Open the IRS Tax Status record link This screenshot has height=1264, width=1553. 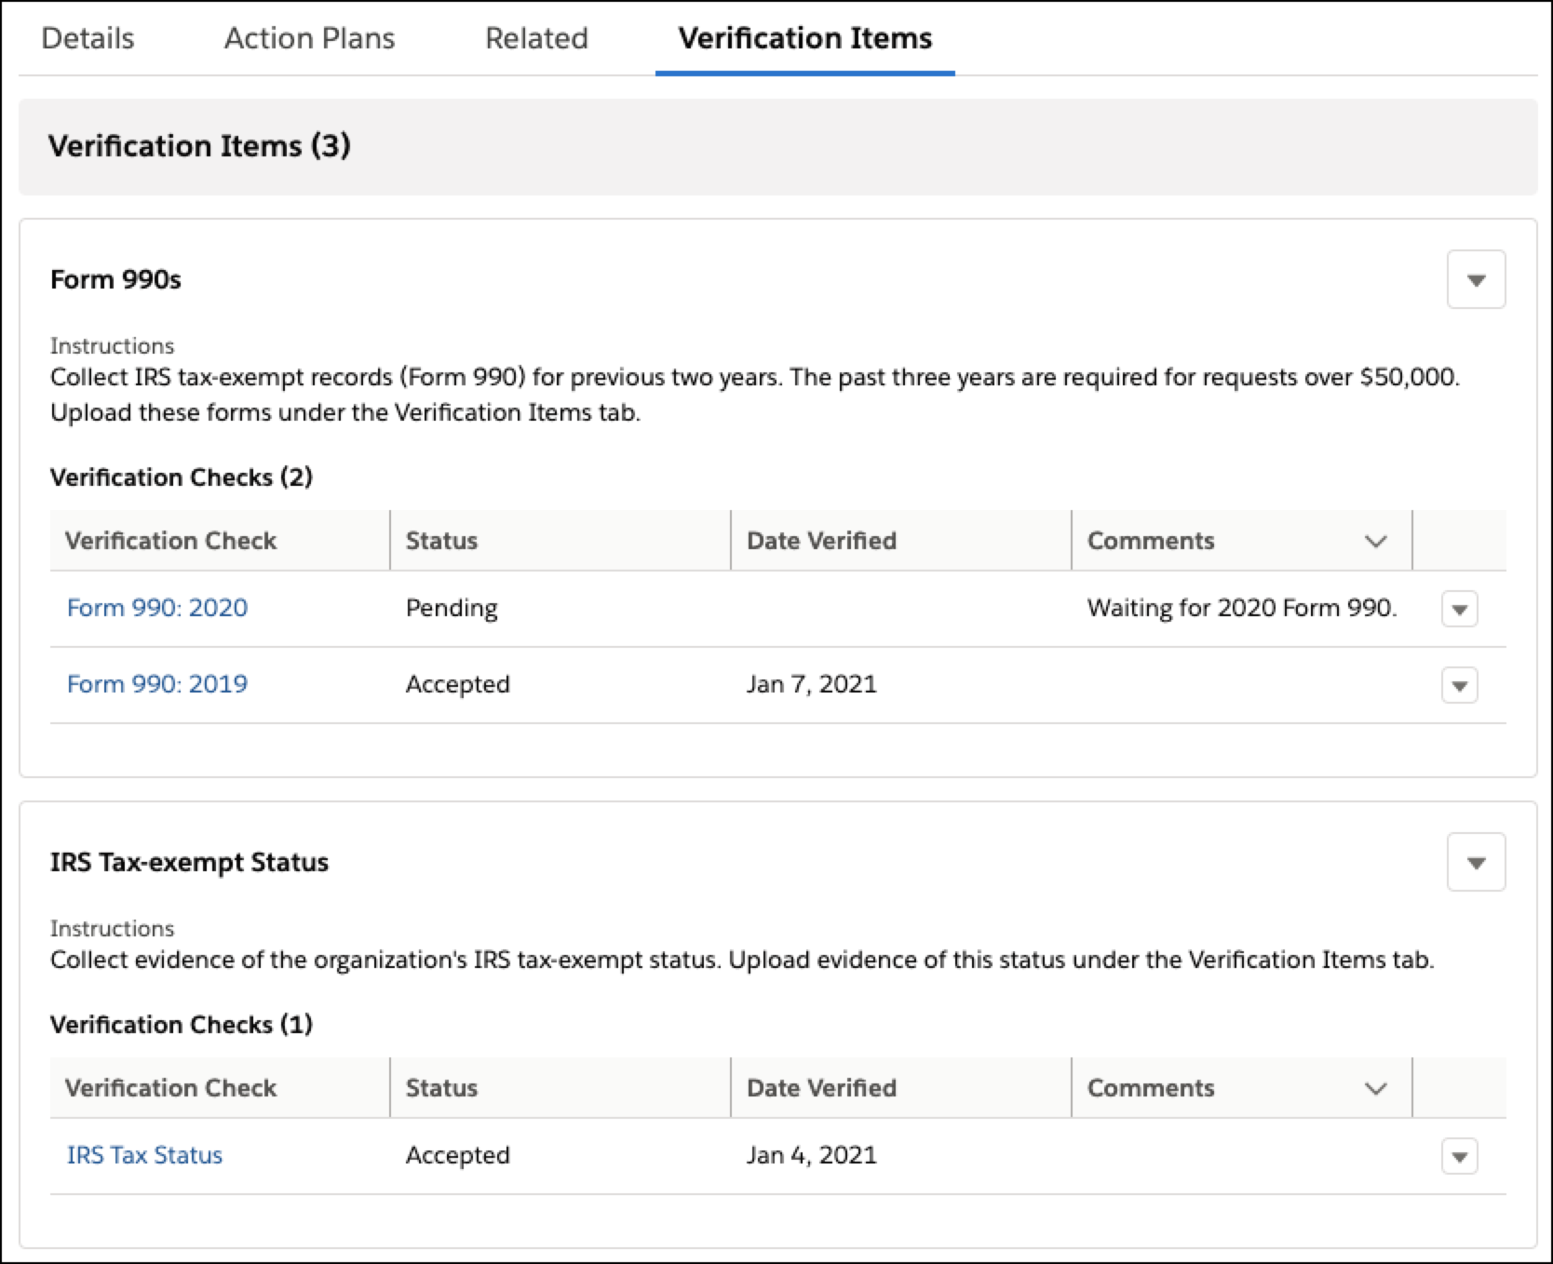click(144, 1155)
